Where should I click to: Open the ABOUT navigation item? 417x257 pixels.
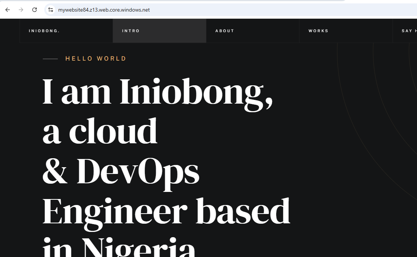[253, 31]
